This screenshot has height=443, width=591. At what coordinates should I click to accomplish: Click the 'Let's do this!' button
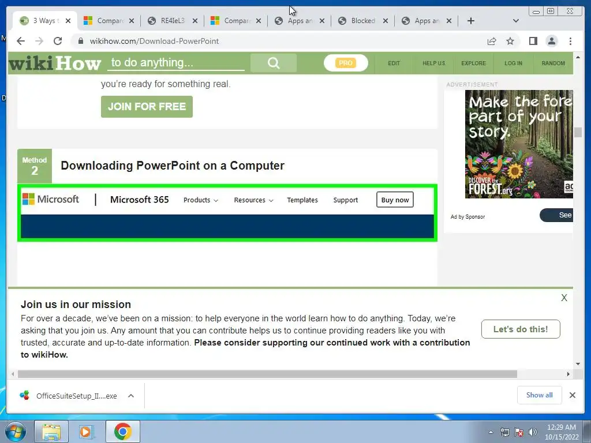pos(521,329)
